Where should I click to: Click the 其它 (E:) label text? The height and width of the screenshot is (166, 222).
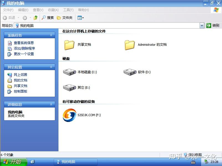[x=84, y=88]
